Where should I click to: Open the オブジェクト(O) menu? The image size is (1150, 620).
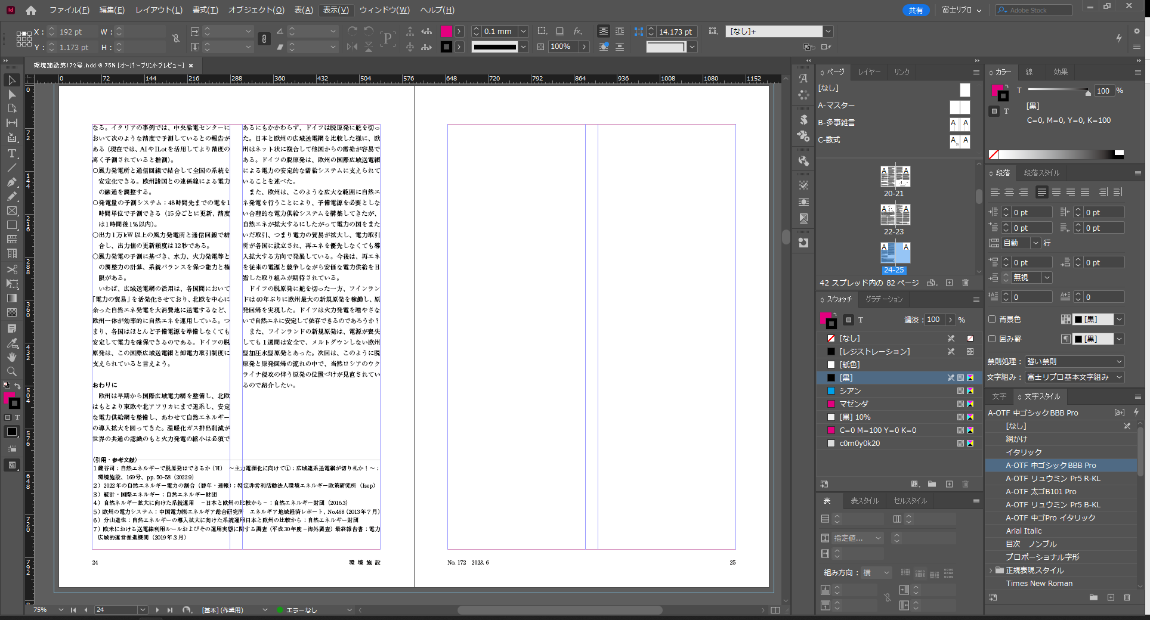(256, 10)
